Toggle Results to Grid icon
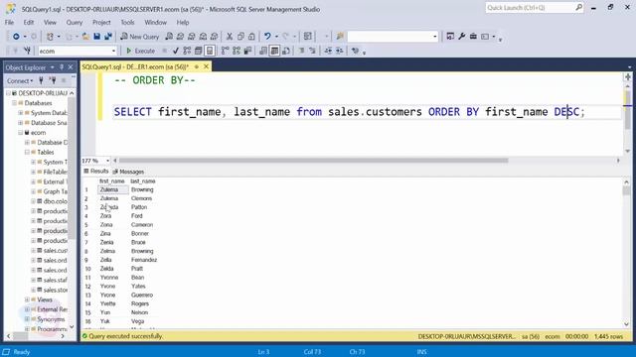The height and width of the screenshot is (357, 636). click(274, 51)
